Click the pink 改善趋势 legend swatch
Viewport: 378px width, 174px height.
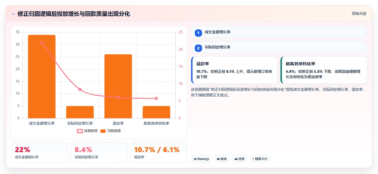80,131
